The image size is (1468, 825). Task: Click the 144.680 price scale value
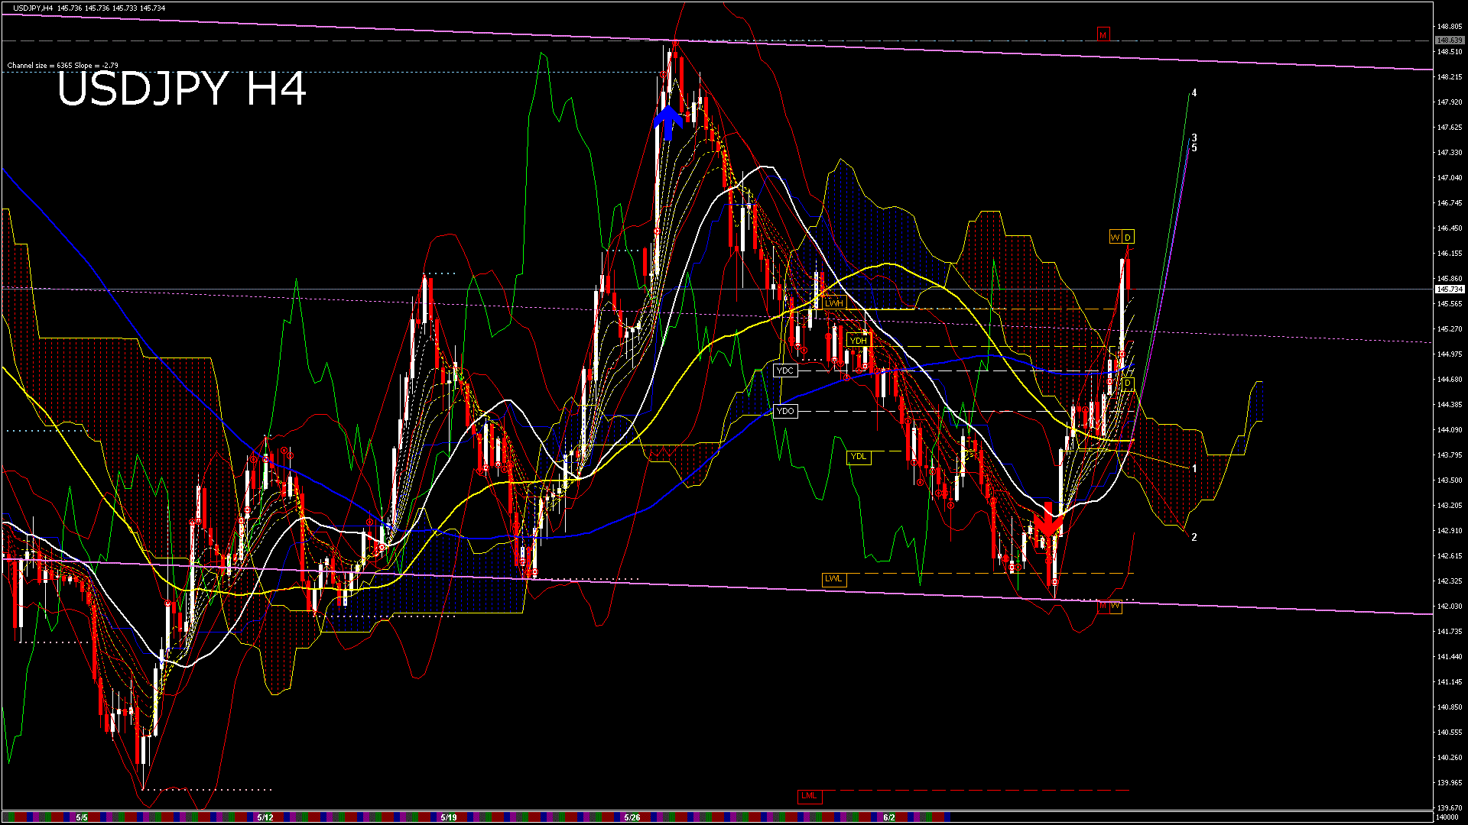tap(1450, 380)
